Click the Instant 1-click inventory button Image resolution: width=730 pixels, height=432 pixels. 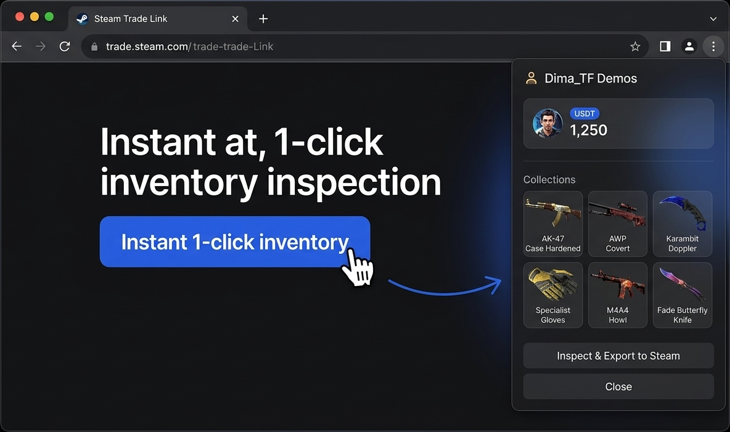[x=235, y=242]
